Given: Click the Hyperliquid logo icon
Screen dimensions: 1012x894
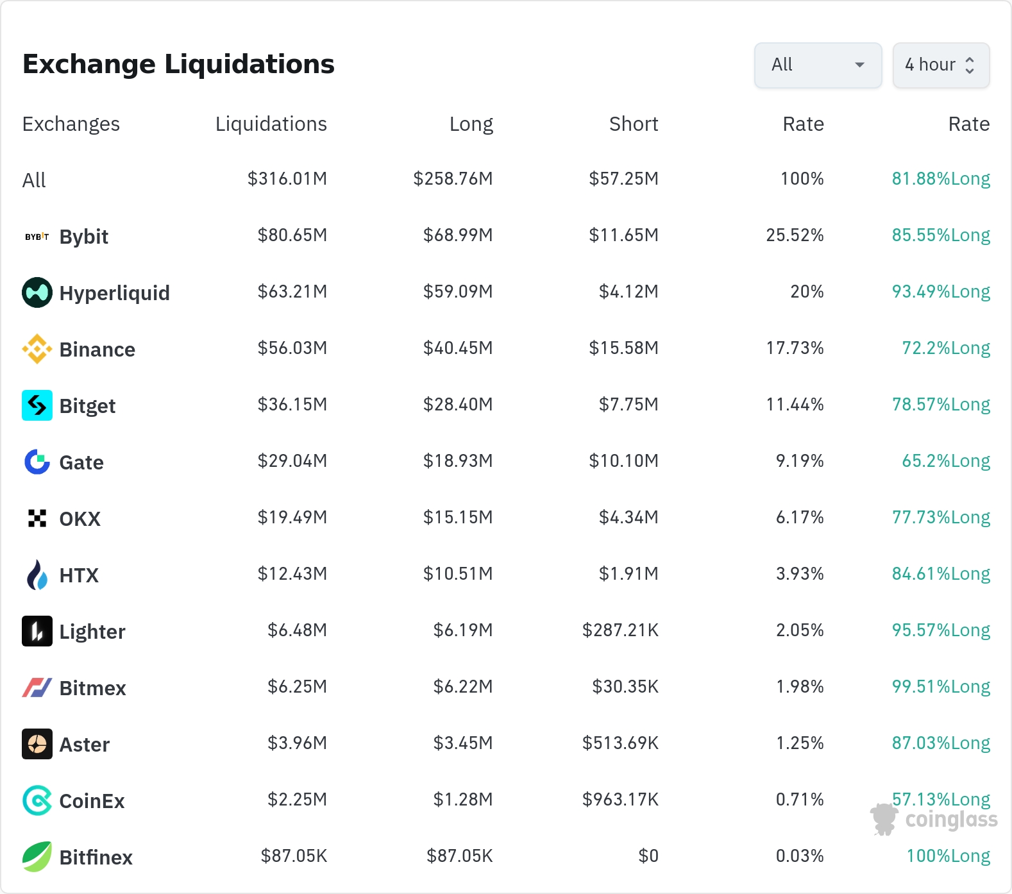Looking at the screenshot, I should point(37,292).
